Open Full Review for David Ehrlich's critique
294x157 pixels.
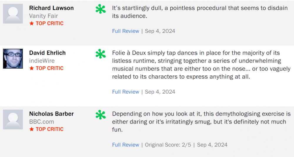[126, 92]
